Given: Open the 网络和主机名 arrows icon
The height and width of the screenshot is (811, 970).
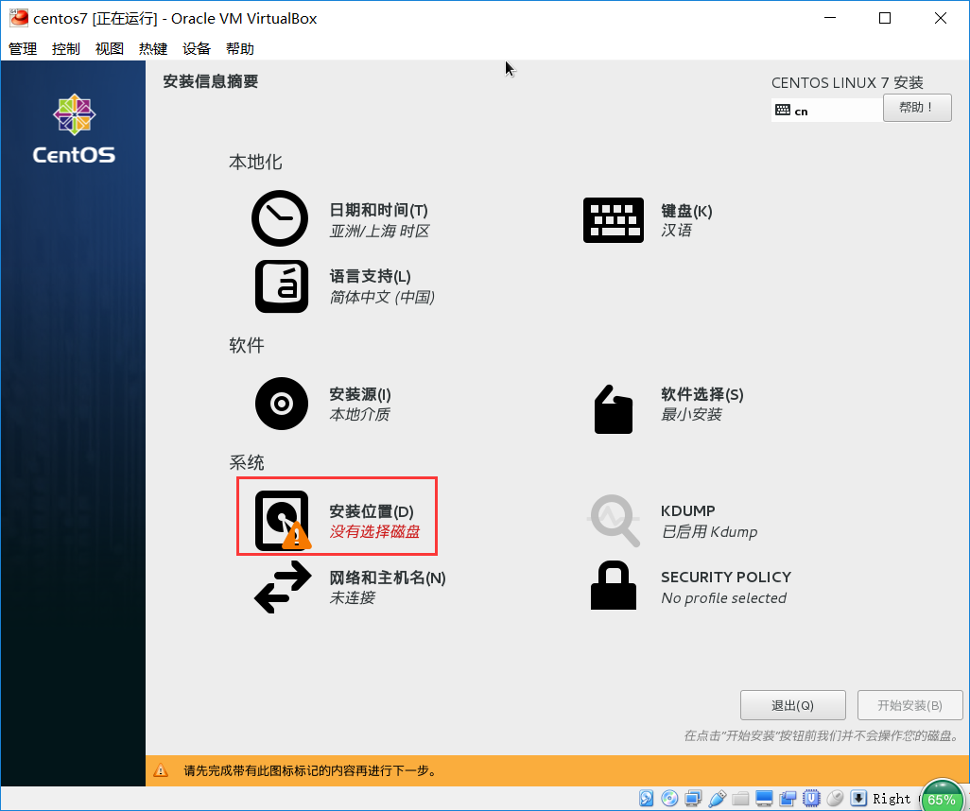Looking at the screenshot, I should 283,586.
